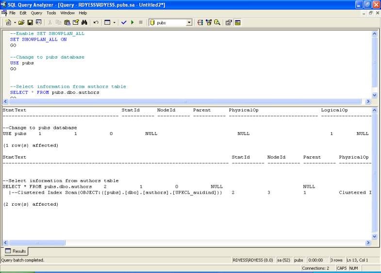Click the SELECT statement line in query editor
The width and height of the screenshot is (381, 273).
pos(54,92)
